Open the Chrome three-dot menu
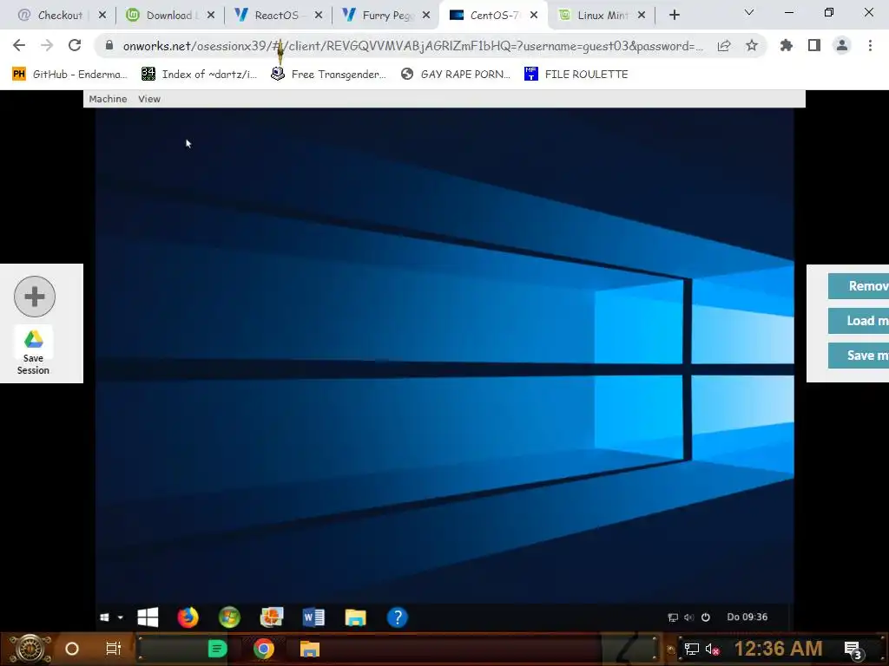Image resolution: width=889 pixels, height=666 pixels. (870, 45)
